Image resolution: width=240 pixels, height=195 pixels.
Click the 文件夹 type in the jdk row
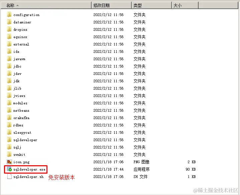click(139, 81)
